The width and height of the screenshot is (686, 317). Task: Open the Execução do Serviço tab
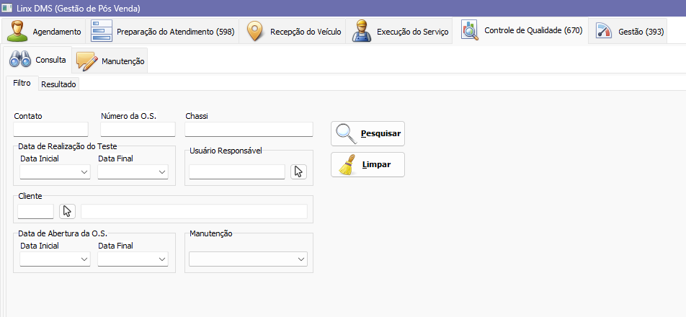(401, 32)
